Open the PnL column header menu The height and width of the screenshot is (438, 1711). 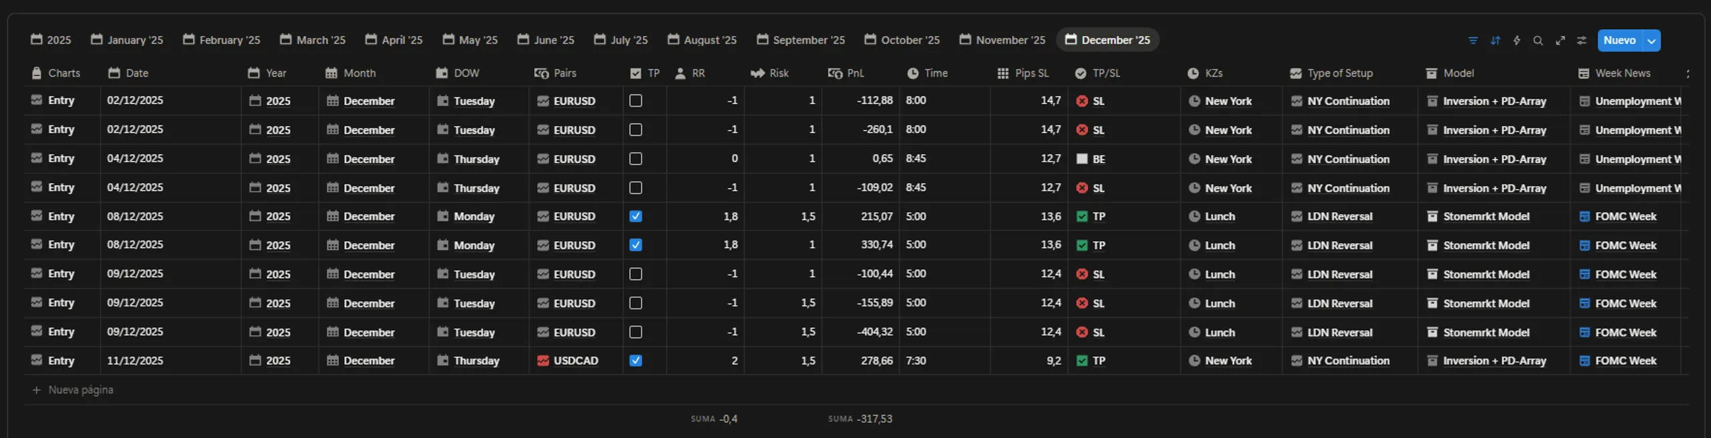[846, 73]
